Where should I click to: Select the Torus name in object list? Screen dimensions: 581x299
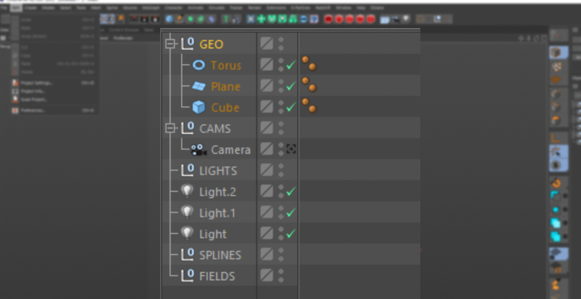(226, 65)
